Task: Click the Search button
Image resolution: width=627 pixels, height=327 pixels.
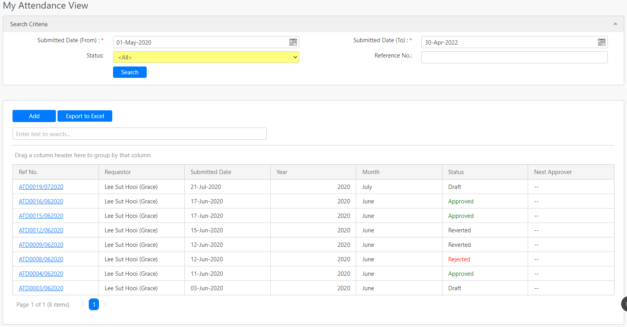Action: click(x=130, y=72)
